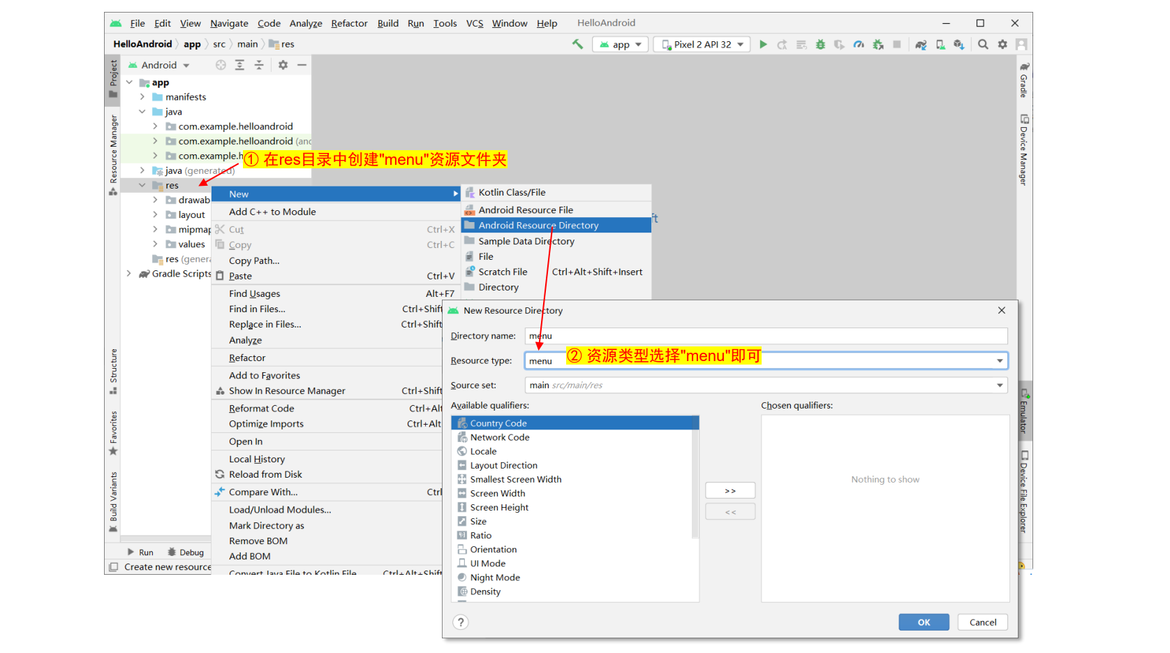Select Add C++ to Module

click(335, 212)
